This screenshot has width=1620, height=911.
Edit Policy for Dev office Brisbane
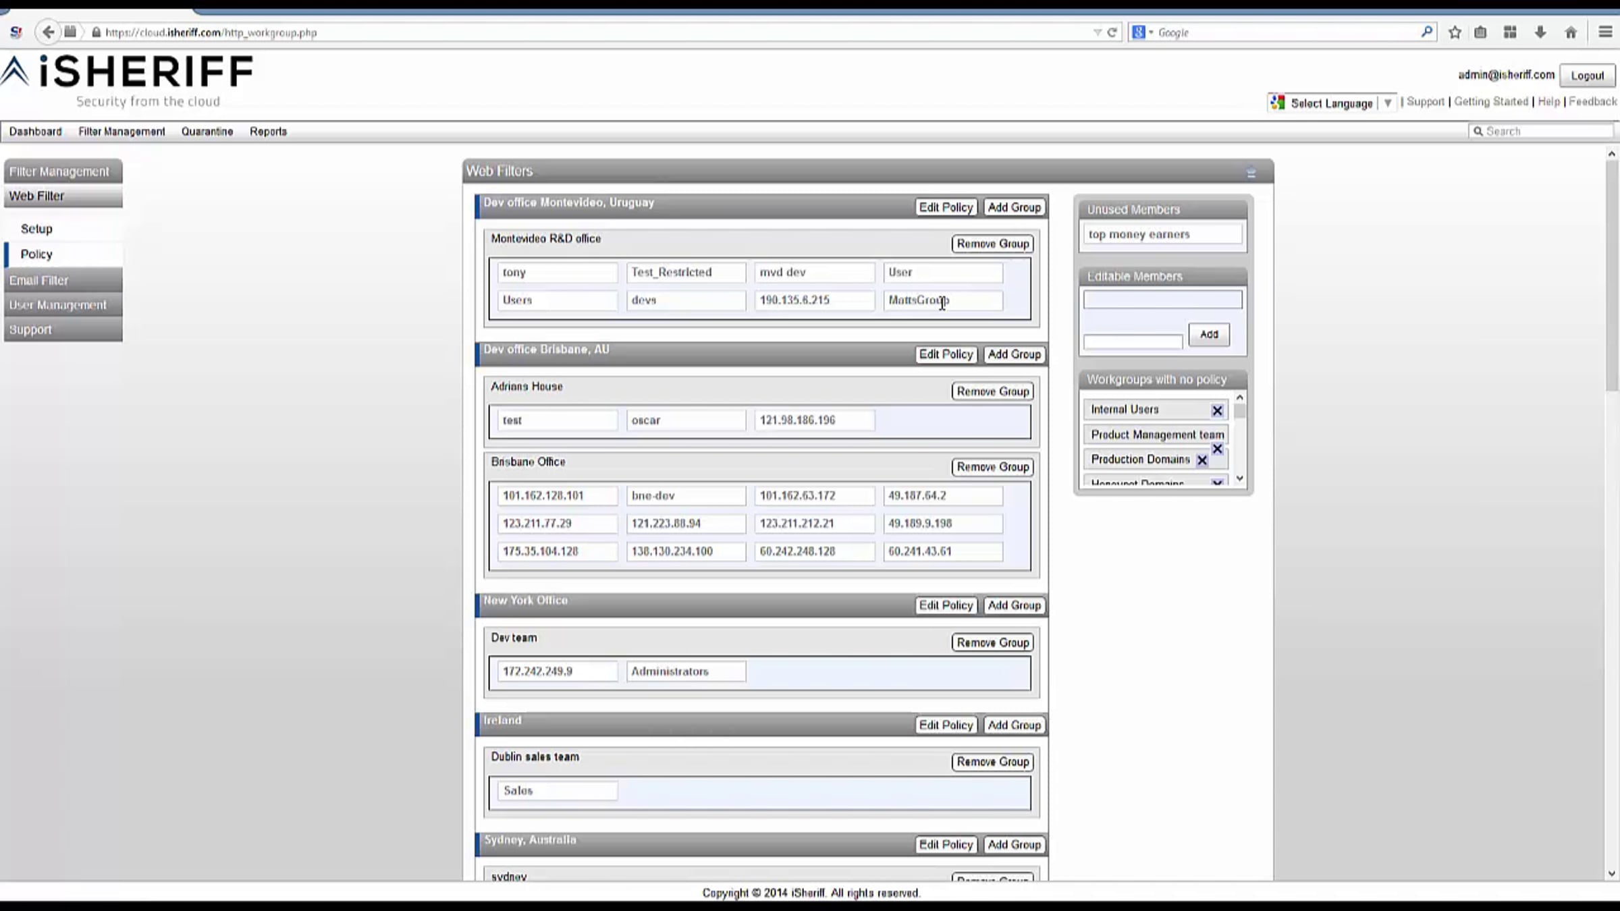click(946, 354)
